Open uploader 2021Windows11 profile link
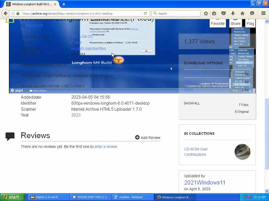The width and height of the screenshot is (269, 201). pyautogui.click(x=204, y=182)
